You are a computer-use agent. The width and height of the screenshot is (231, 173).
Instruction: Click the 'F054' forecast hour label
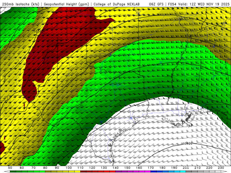[x=172, y=4]
